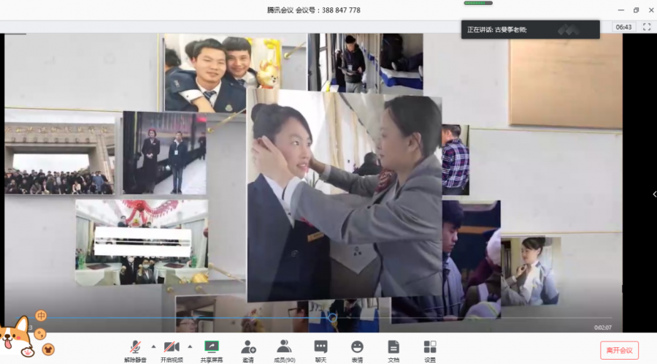Click the 正在讲话 speaker notification banner
The width and height of the screenshot is (657, 364).
click(530, 30)
